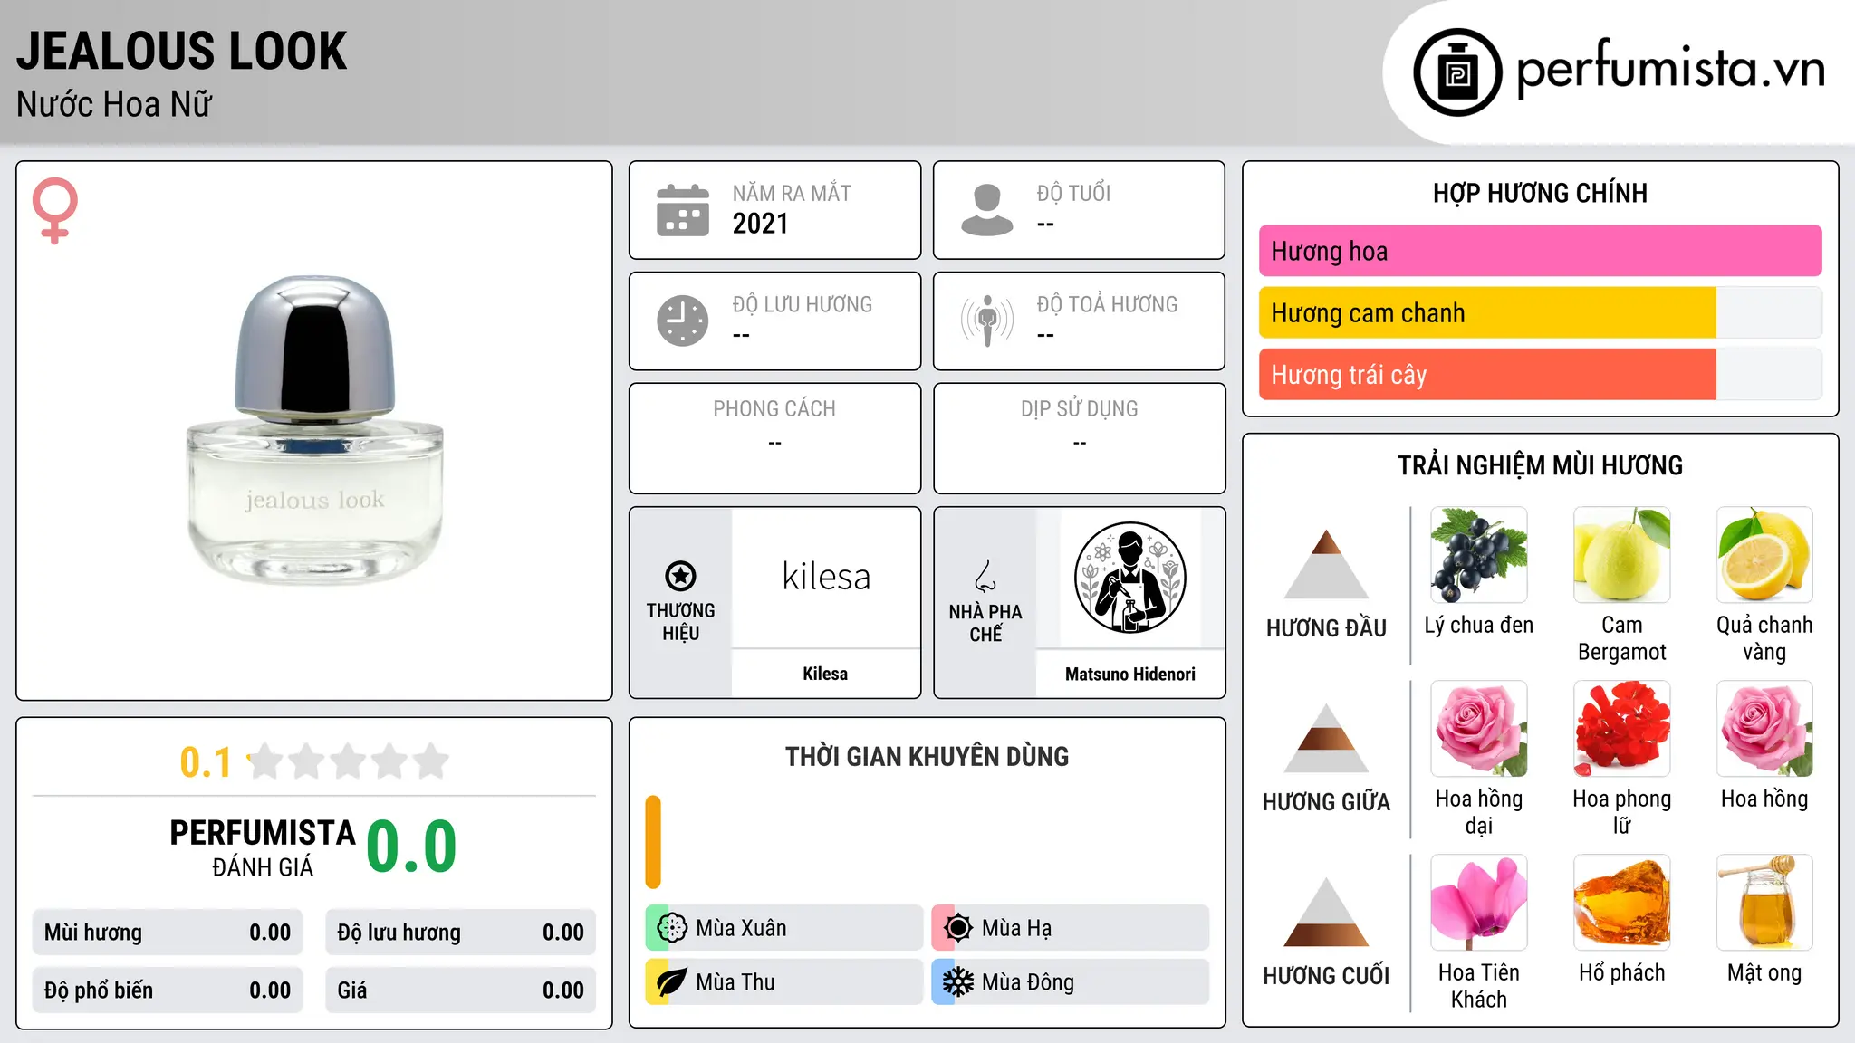
Task: Click the sillage icon beside Độ toả hương
Action: (987, 321)
